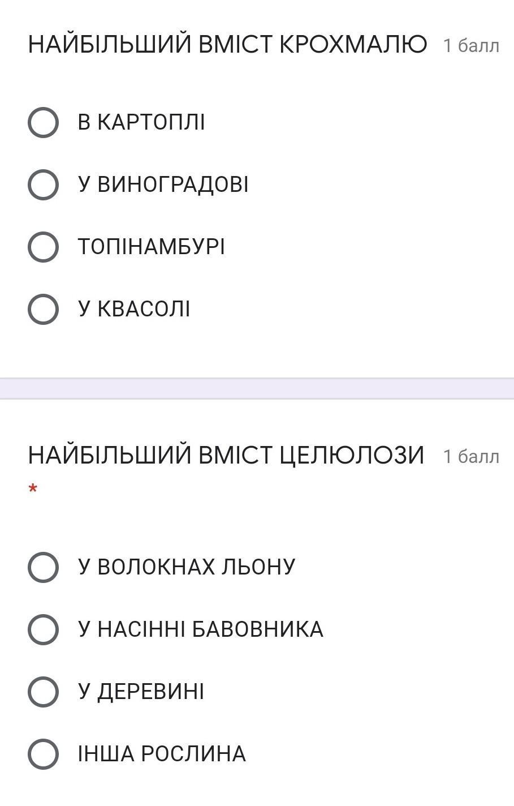Image resolution: width=514 pixels, height=806 pixels.
Task: Click the У ВИНОГРАДОВІ answer label text
Action: (x=163, y=185)
